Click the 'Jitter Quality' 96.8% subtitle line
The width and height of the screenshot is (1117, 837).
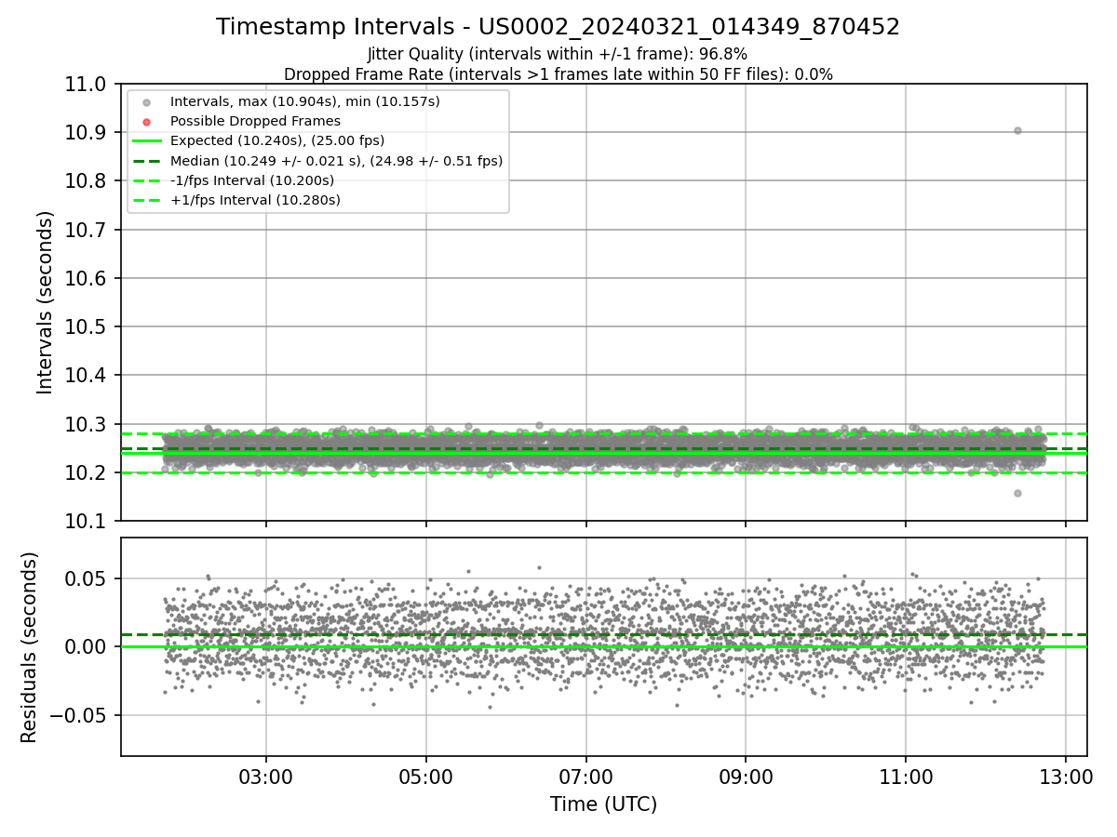[558, 54]
